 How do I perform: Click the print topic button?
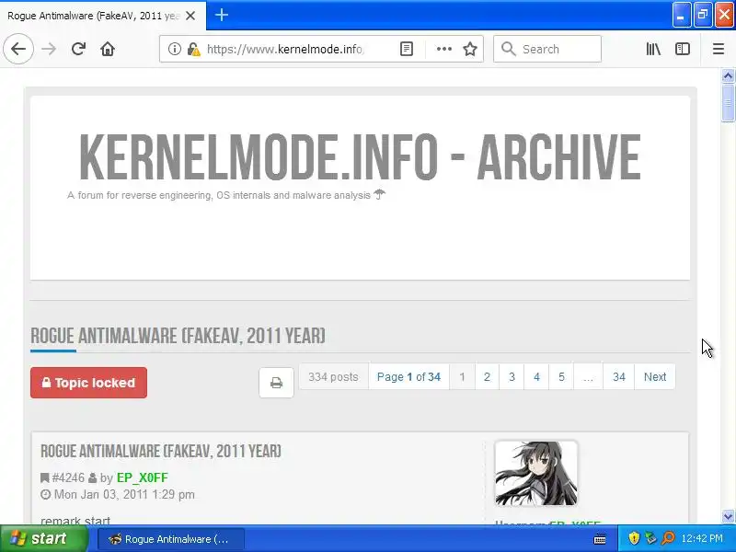277,383
